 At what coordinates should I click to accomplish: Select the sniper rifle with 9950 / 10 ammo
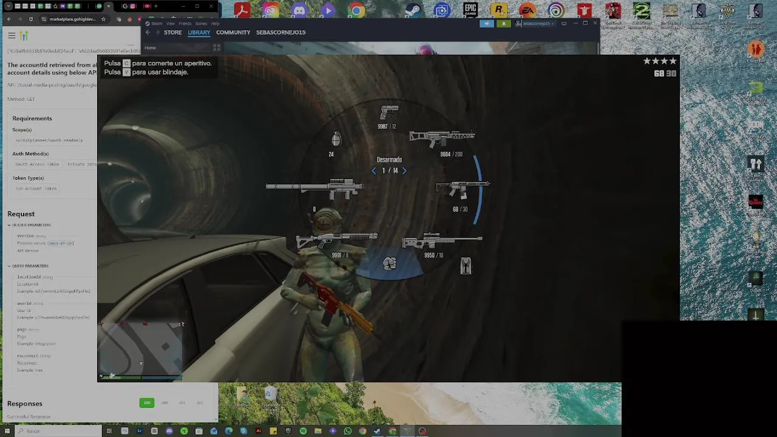pyautogui.click(x=442, y=242)
